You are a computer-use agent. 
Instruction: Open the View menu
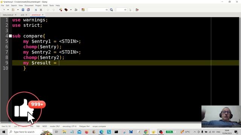pyautogui.click(x=21, y=5)
